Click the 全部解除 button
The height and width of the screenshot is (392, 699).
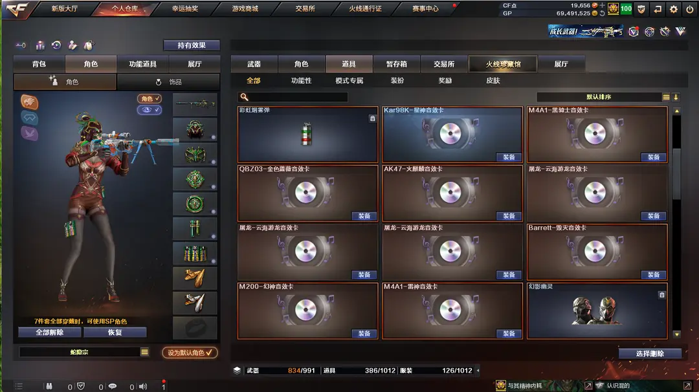(x=49, y=332)
